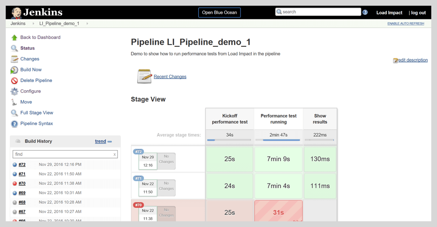Viewport: 437px width, 227px height.
Task: Click LI_Pipeline_demo_1 breadcrumb link
Action: tap(59, 24)
